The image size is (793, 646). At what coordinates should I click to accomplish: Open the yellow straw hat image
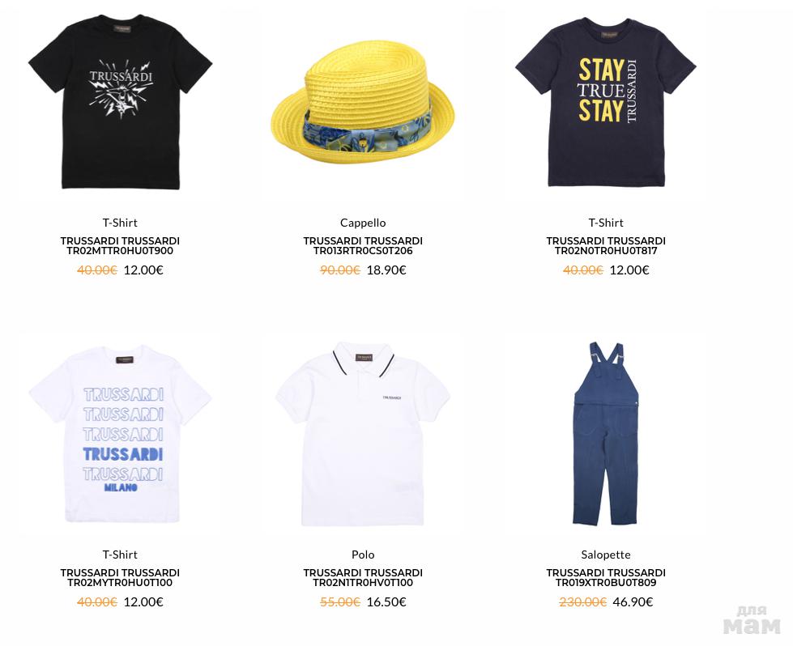point(363,102)
